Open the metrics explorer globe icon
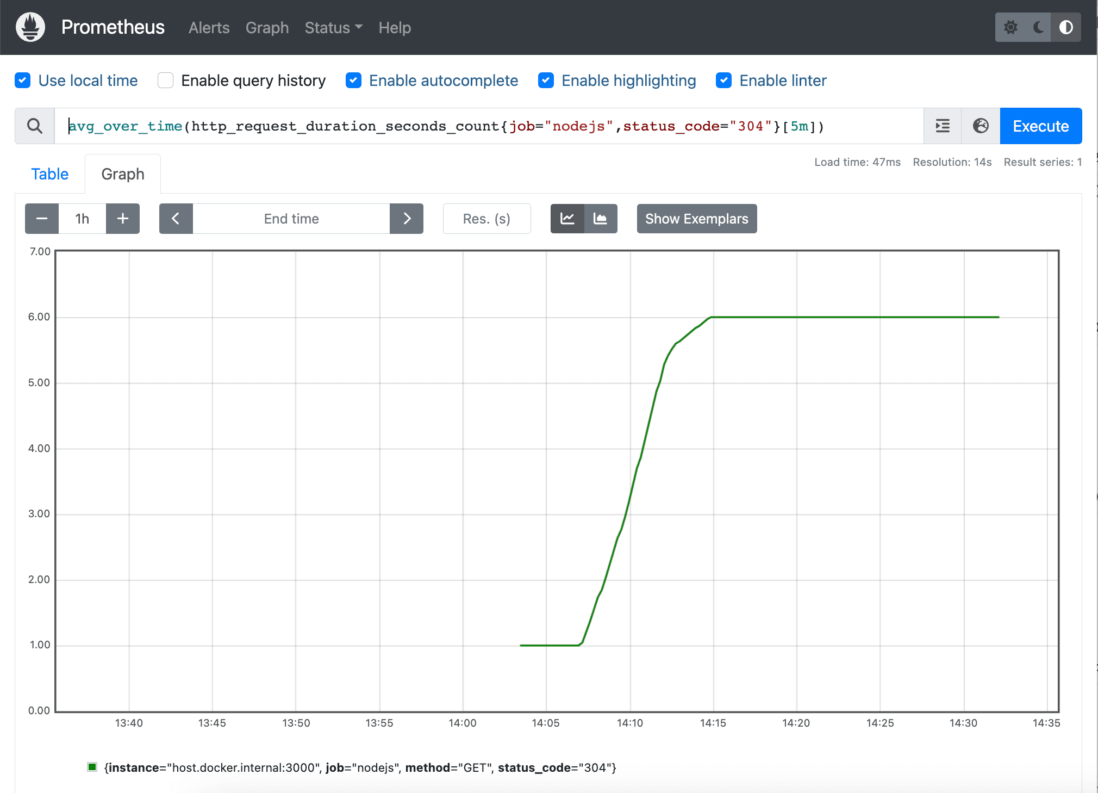 981,126
